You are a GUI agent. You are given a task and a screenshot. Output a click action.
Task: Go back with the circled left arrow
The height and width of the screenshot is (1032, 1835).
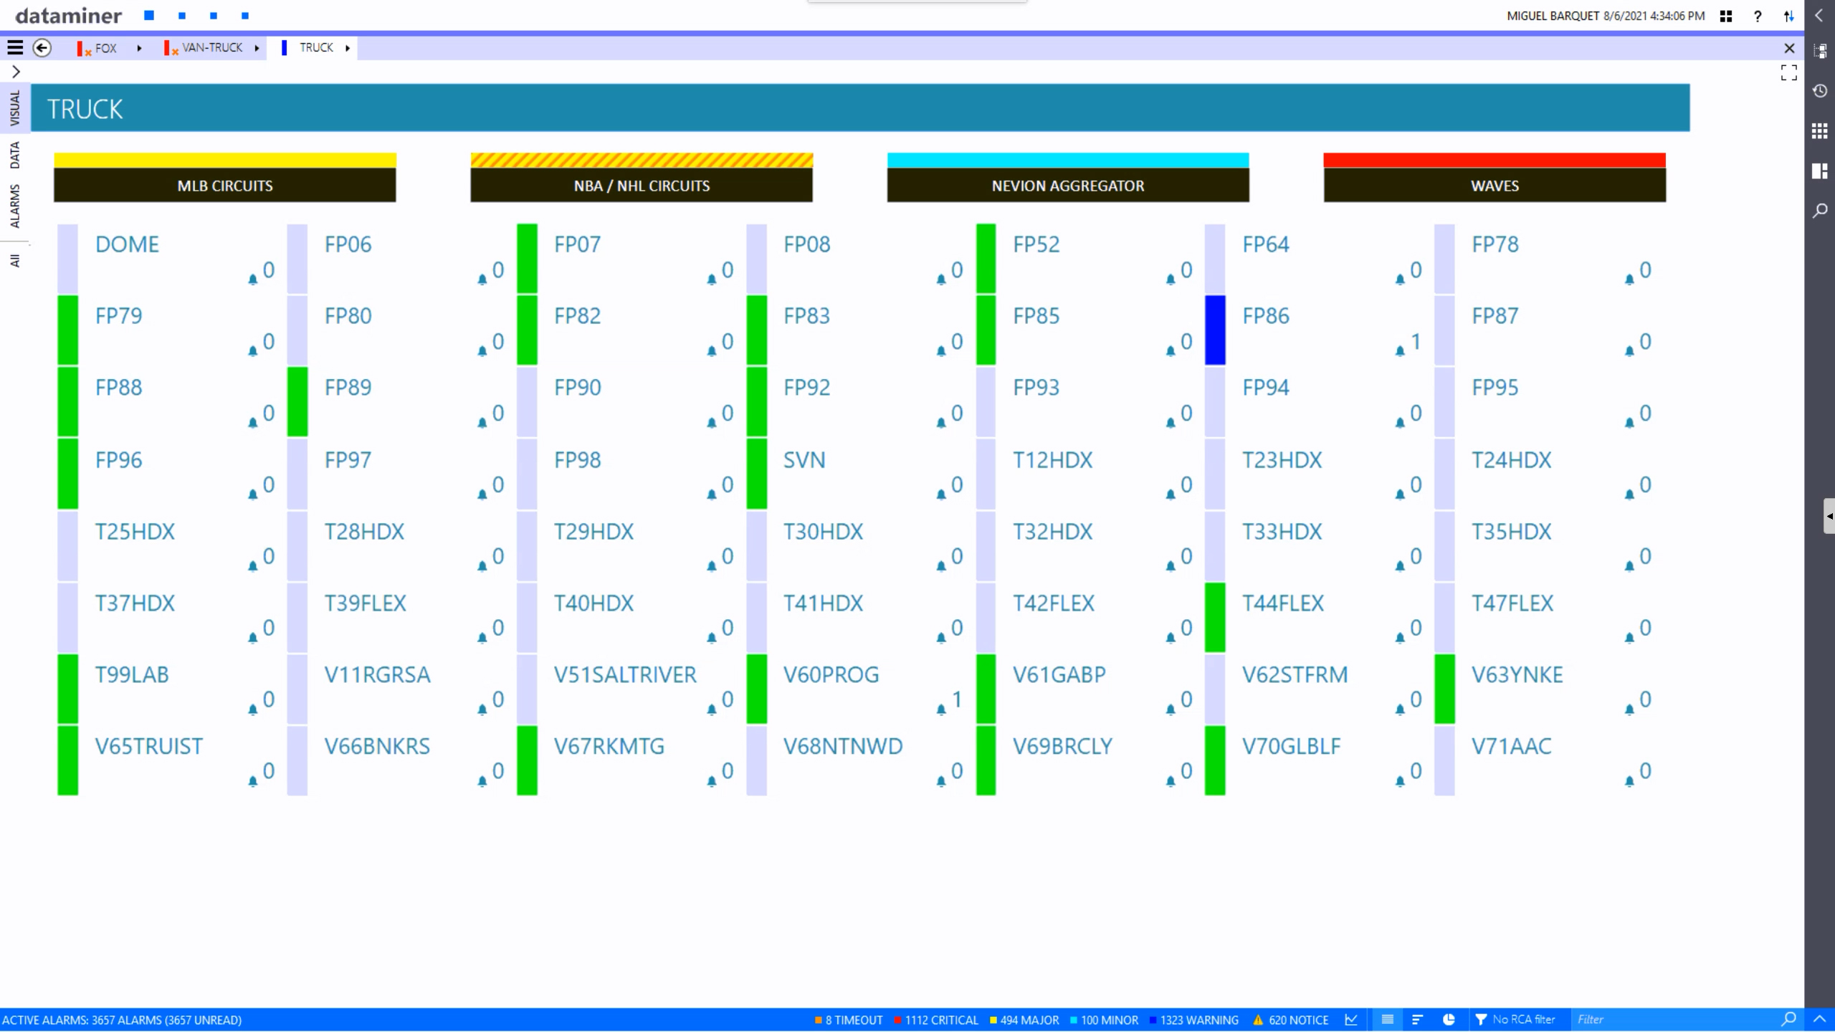42,48
